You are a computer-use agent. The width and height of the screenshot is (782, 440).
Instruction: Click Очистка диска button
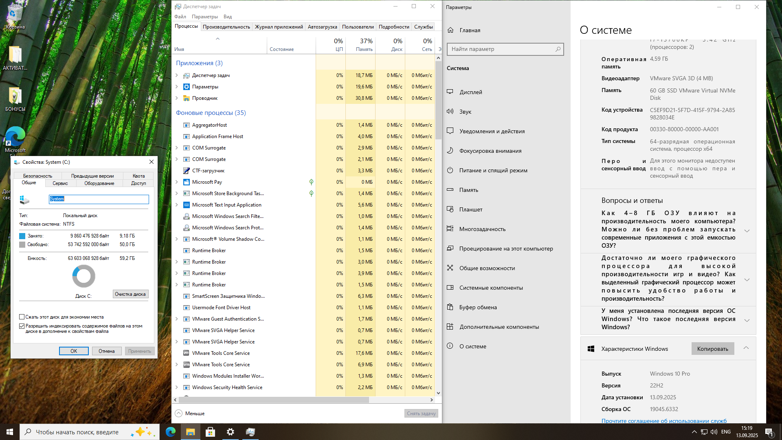(x=130, y=294)
